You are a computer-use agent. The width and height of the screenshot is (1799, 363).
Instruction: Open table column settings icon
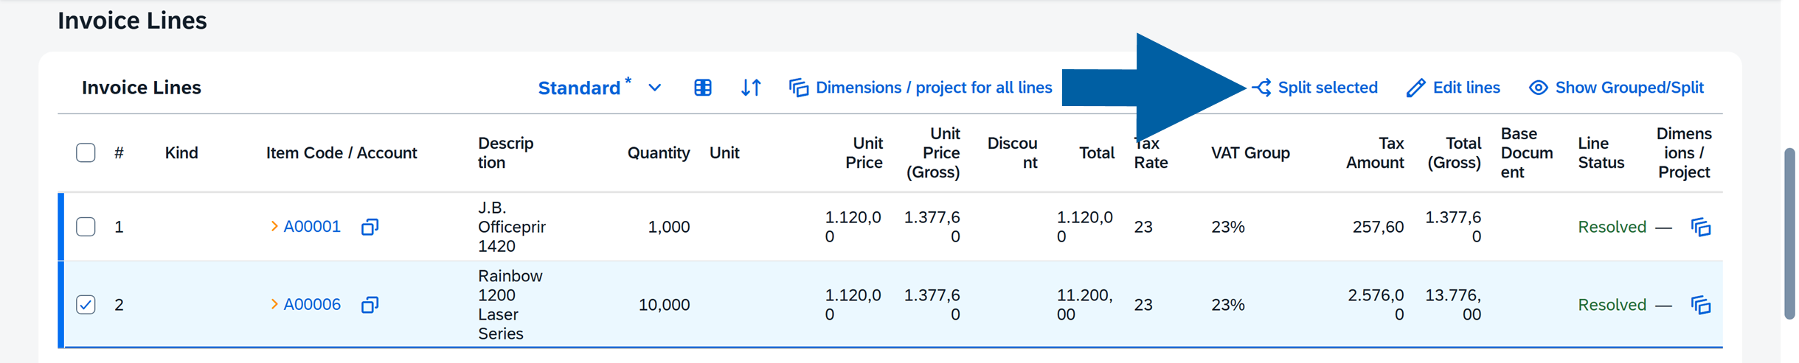click(x=703, y=88)
